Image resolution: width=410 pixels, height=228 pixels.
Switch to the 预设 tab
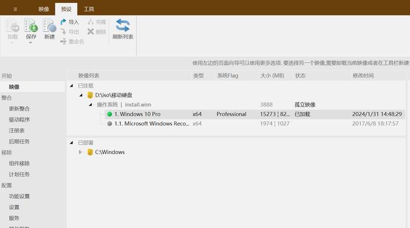point(66,9)
